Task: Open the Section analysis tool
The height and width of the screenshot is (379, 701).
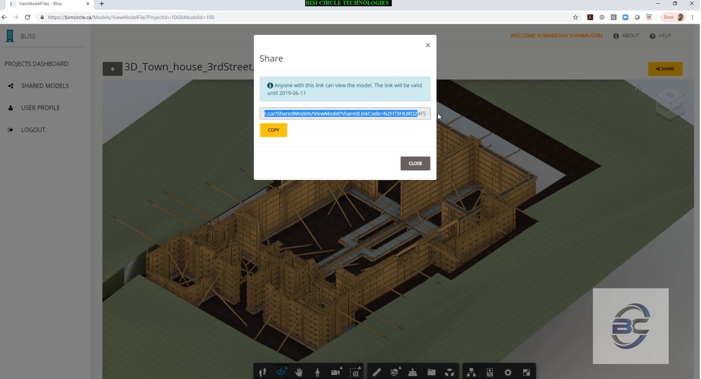Action: coord(395,372)
